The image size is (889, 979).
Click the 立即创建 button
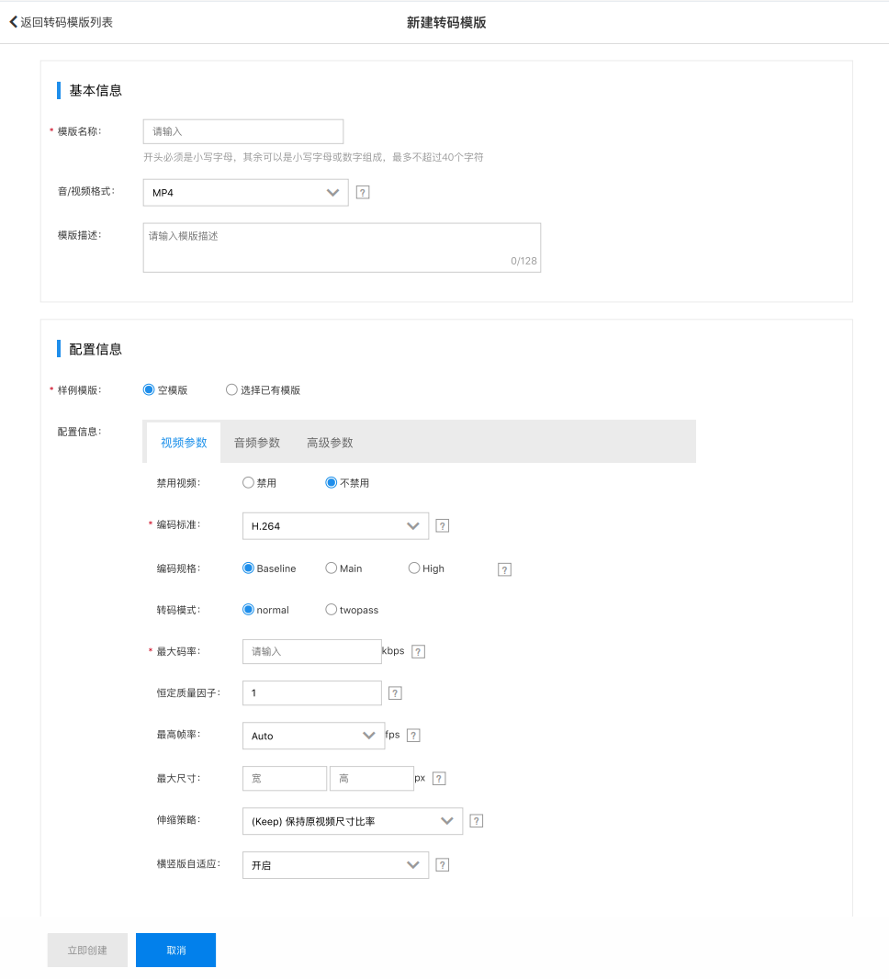tap(87, 951)
